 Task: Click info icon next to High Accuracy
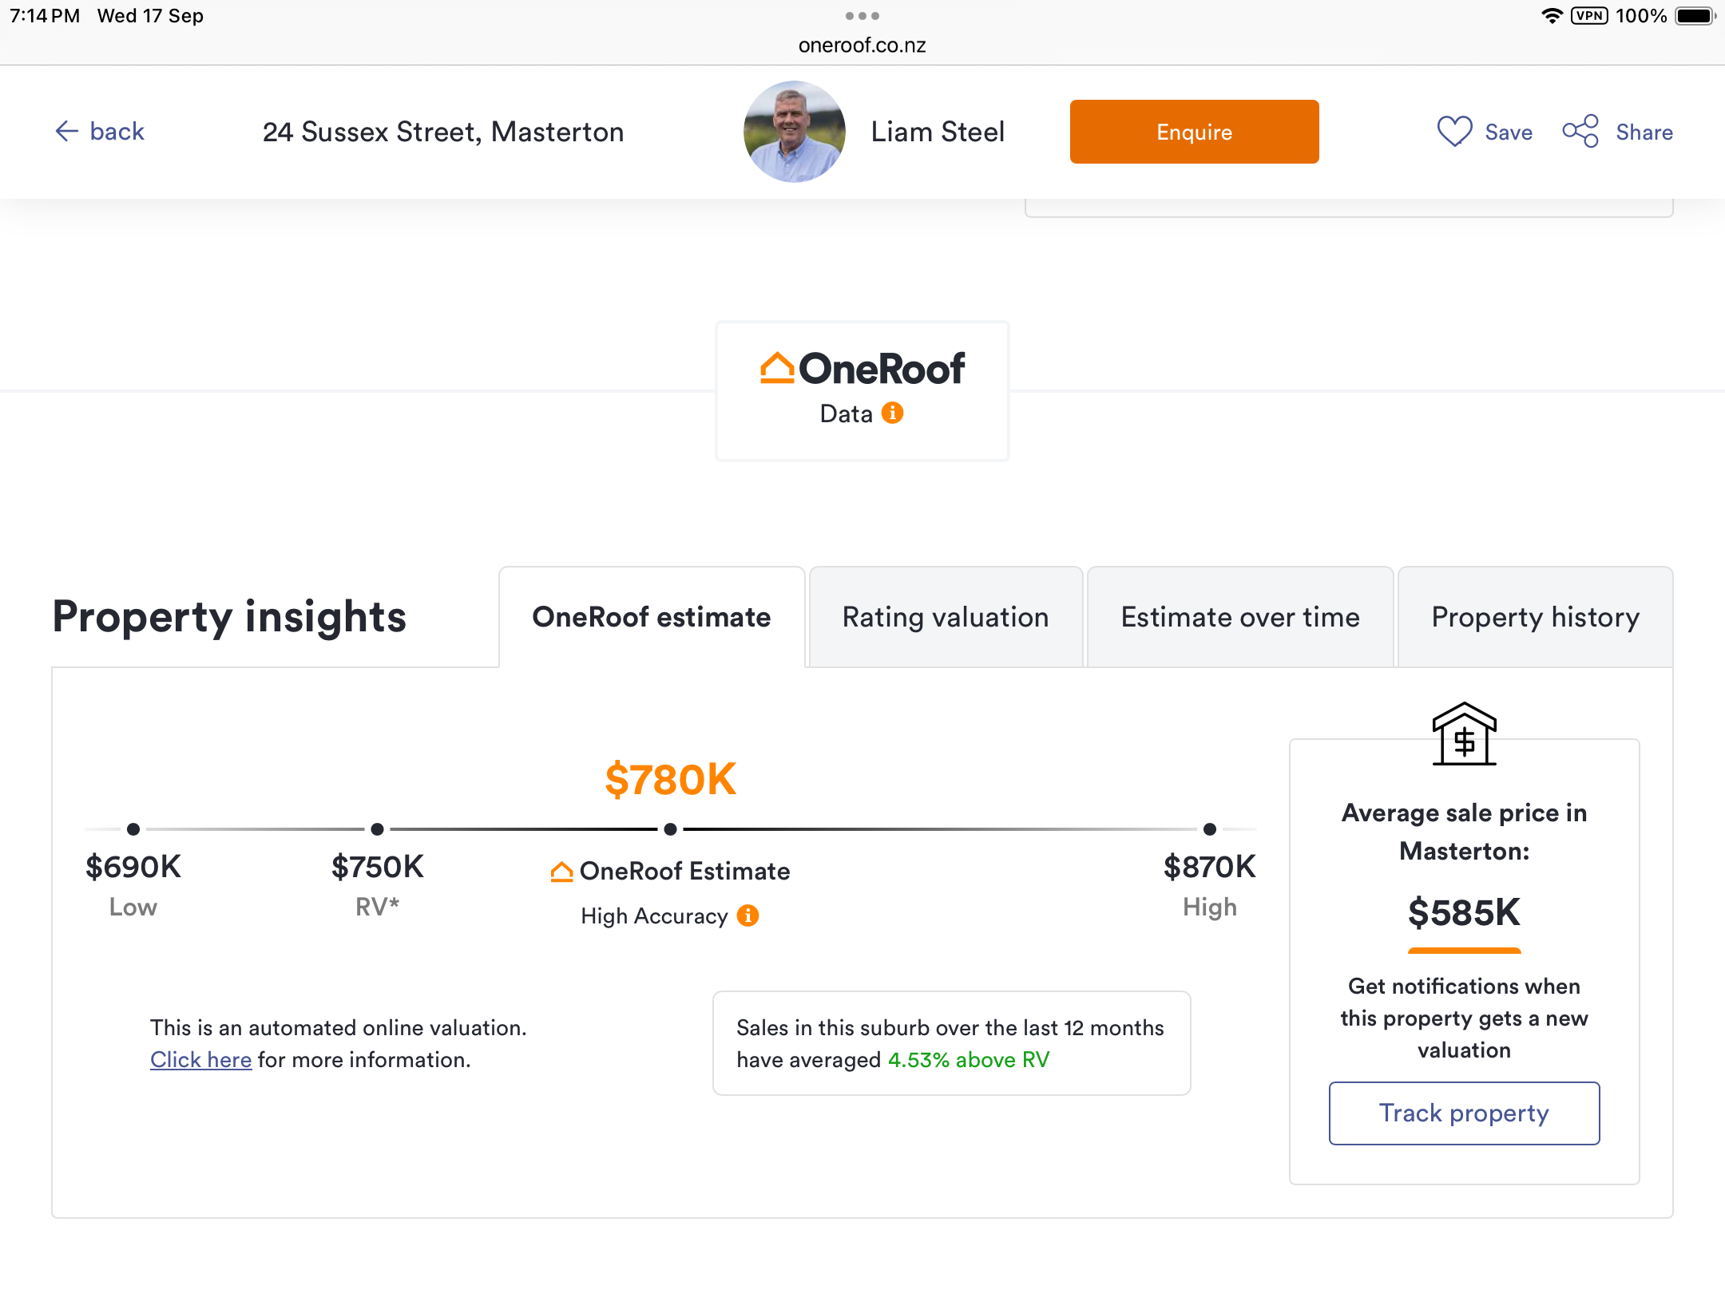(x=748, y=915)
